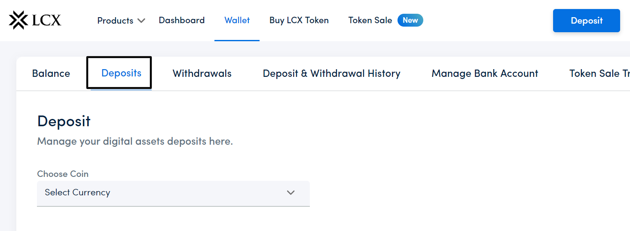Open the Token Sale navigation link
The height and width of the screenshot is (231, 630).
(370, 20)
